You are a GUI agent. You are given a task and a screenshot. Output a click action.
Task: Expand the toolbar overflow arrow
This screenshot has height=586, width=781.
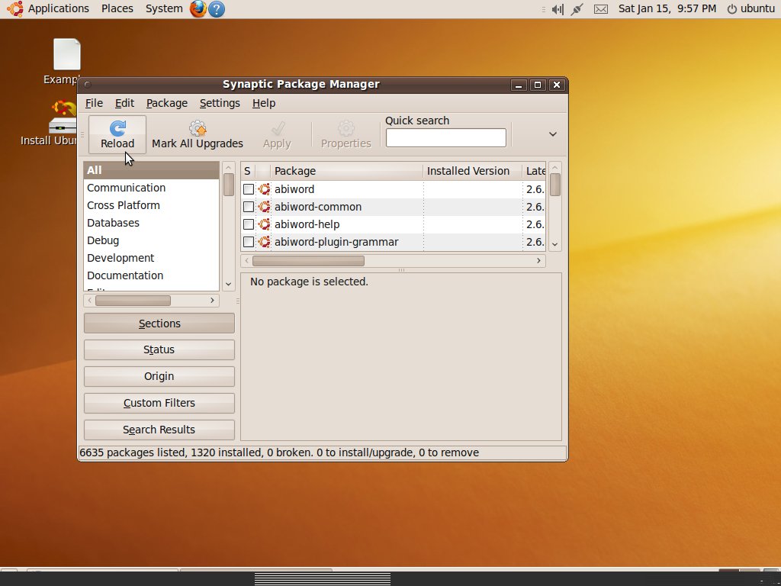pos(552,134)
